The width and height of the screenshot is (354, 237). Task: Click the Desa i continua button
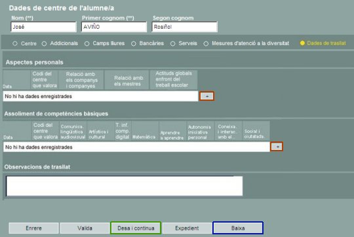136,228
